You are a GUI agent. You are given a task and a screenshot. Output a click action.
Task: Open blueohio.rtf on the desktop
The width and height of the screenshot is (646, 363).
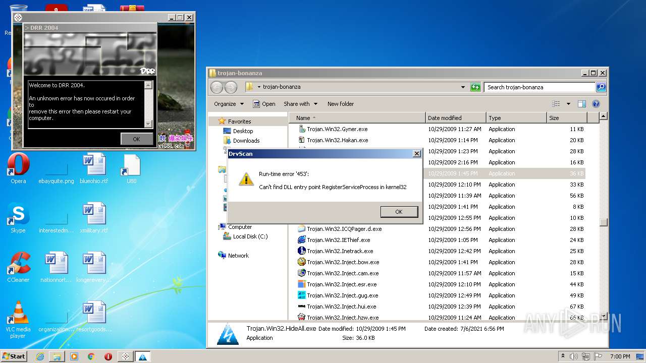pos(94,168)
